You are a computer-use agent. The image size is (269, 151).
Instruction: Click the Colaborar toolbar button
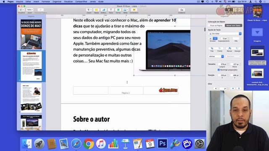click(182, 10)
